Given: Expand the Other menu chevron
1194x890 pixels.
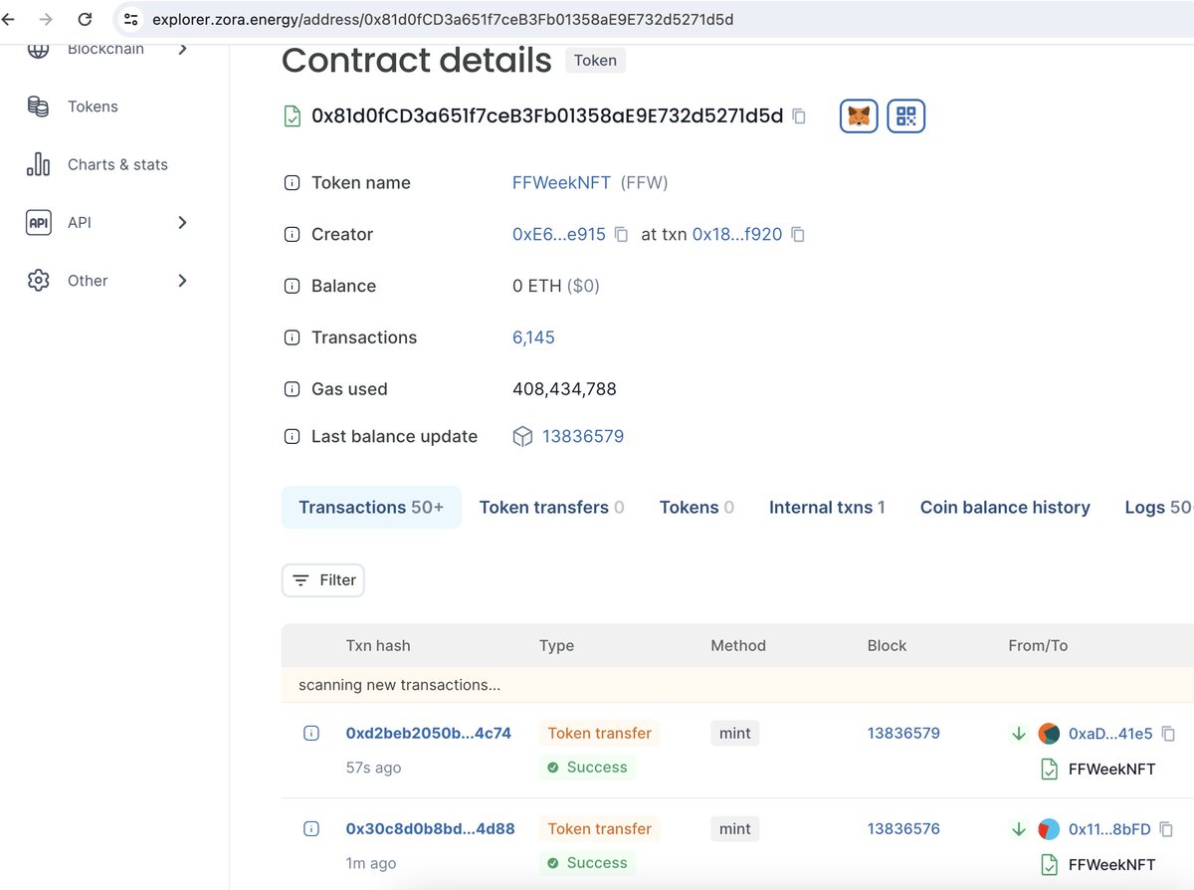Looking at the screenshot, I should (182, 281).
